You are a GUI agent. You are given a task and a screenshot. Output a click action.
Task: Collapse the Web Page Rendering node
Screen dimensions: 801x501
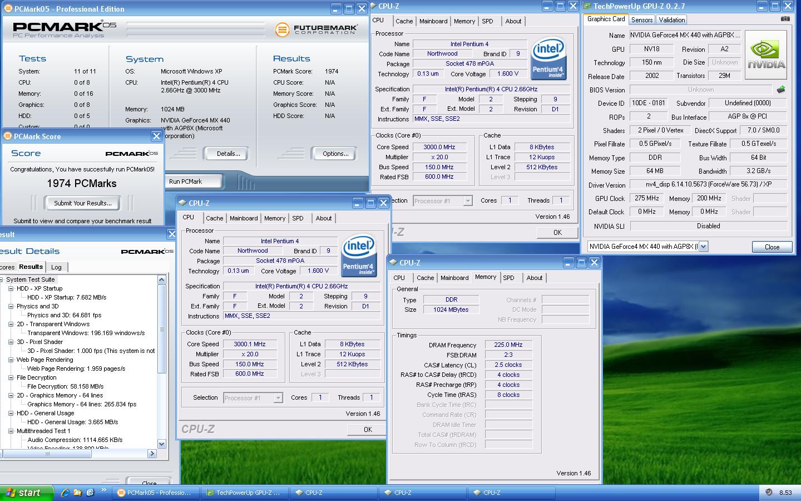coord(11,360)
